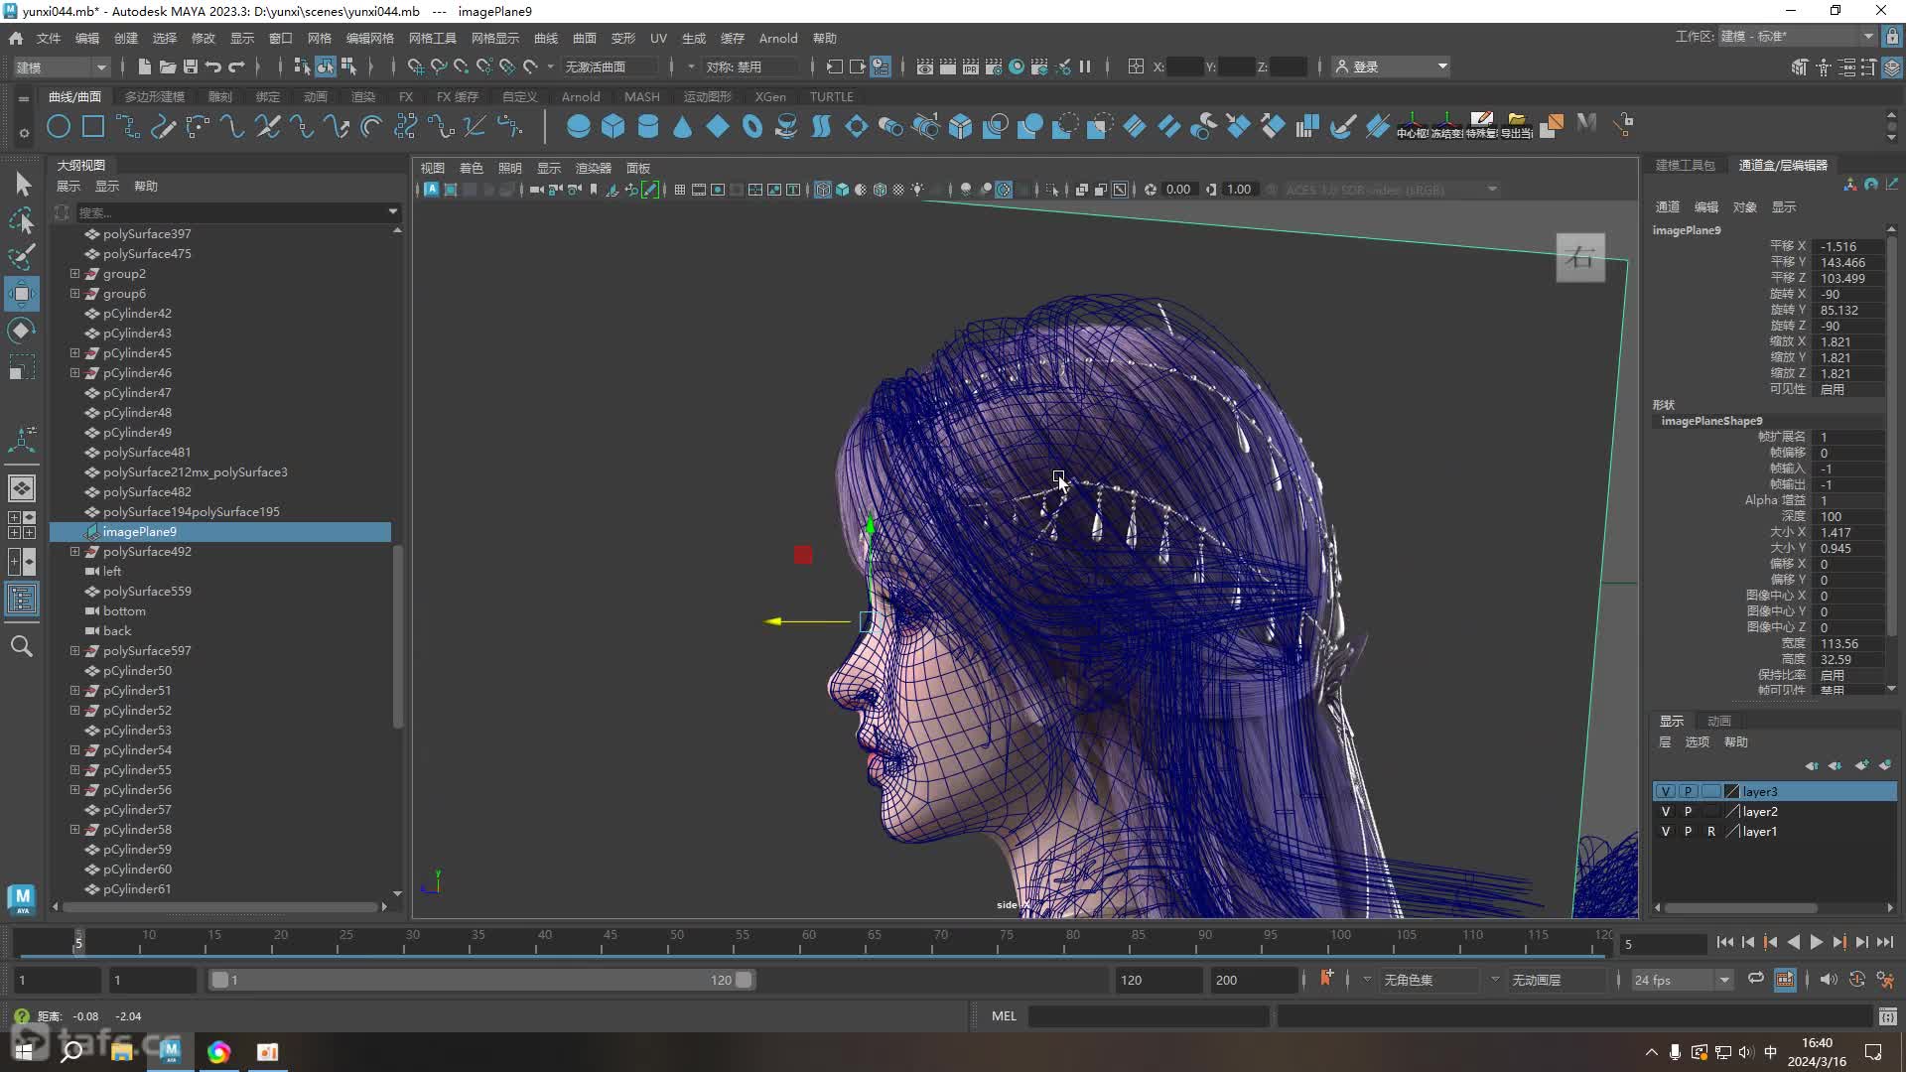Image resolution: width=1906 pixels, height=1072 pixels.
Task: Open the search magnifier in left toolbox
Action: [x=21, y=646]
